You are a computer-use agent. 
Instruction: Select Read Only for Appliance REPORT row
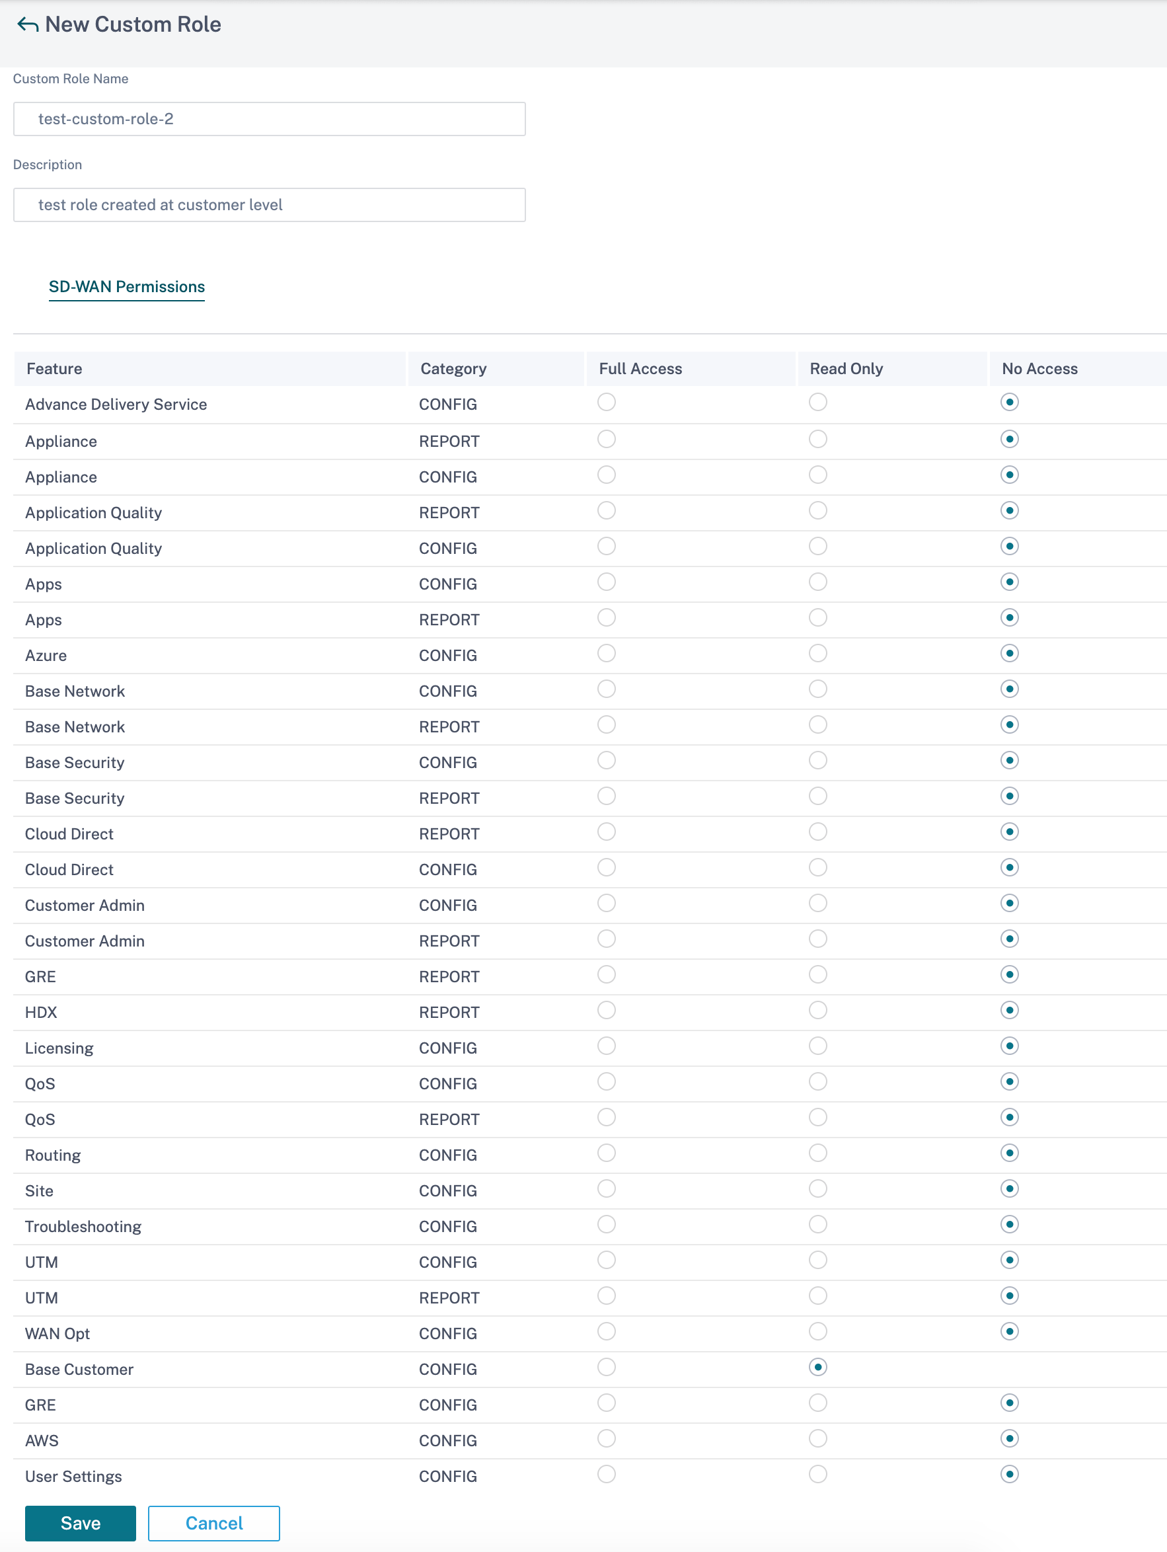tap(817, 439)
